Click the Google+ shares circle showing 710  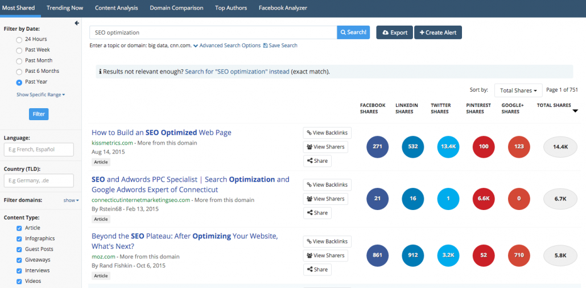[519, 256]
